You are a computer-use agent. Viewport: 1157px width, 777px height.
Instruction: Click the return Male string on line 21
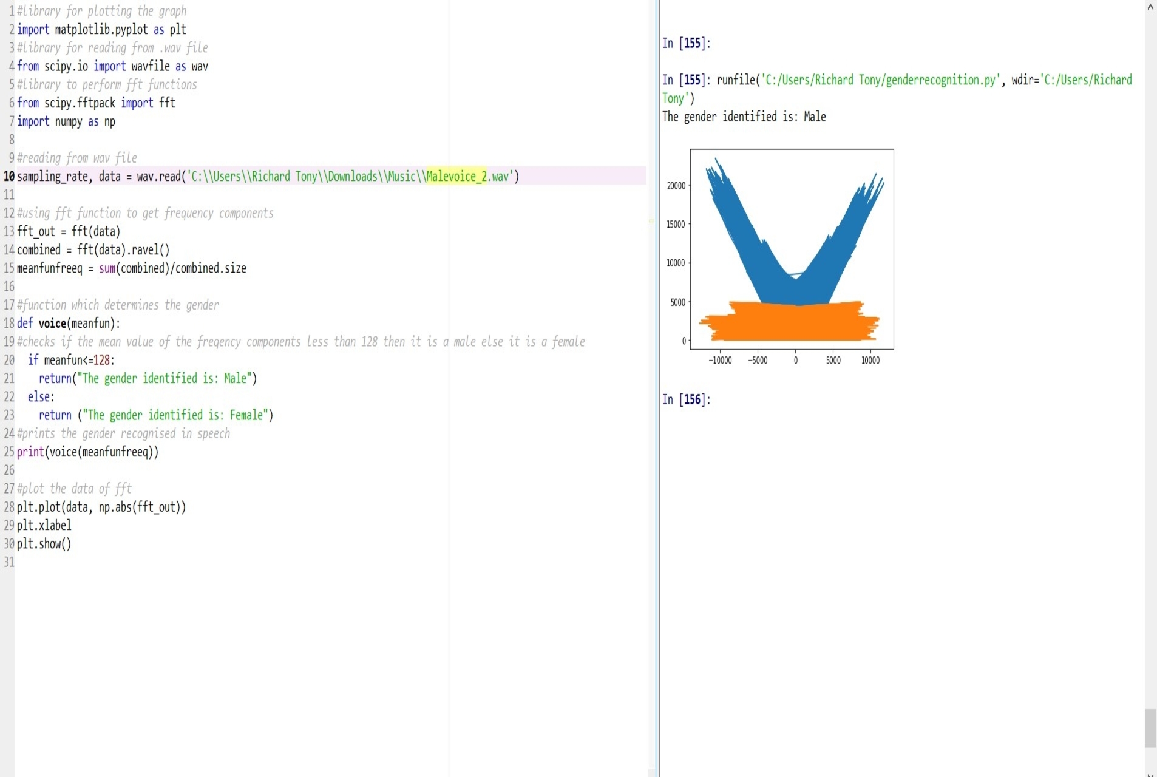148,378
